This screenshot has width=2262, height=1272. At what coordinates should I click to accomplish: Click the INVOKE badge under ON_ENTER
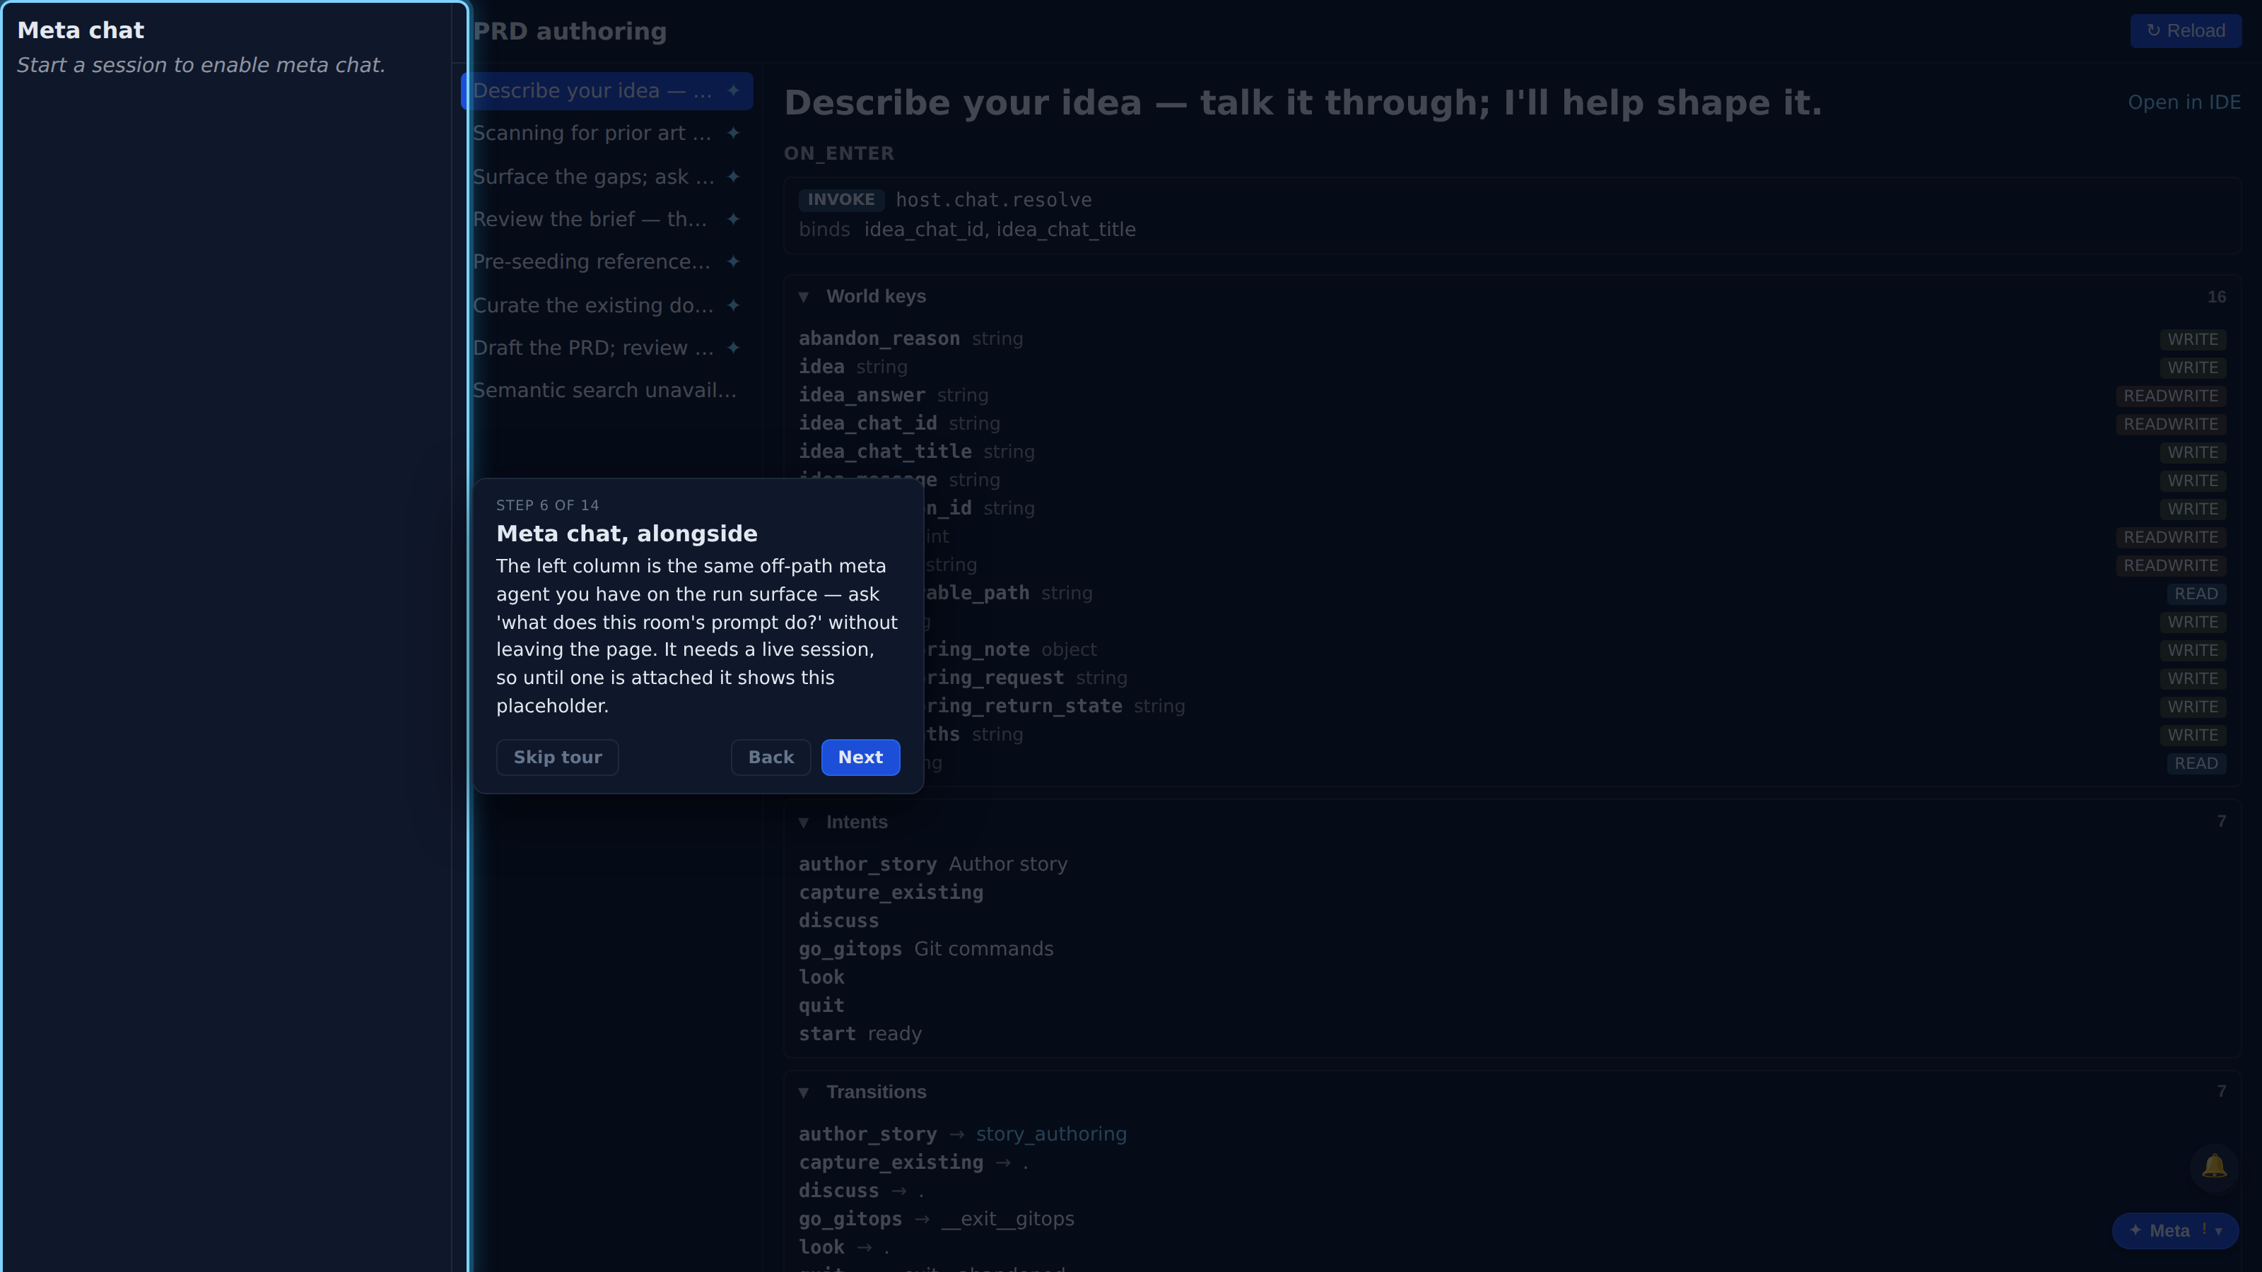click(x=840, y=200)
